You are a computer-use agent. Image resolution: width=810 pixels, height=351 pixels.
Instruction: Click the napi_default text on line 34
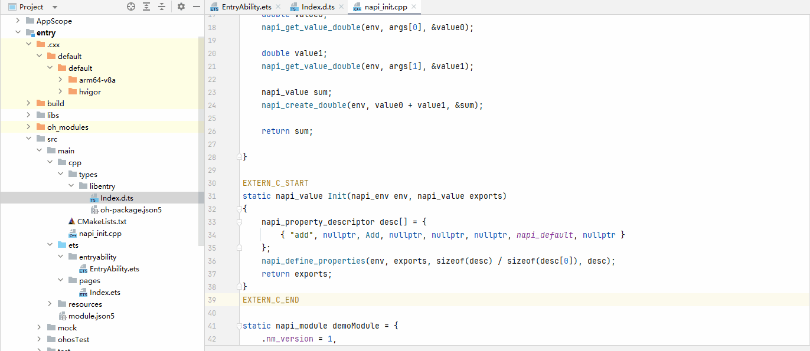(x=545, y=235)
